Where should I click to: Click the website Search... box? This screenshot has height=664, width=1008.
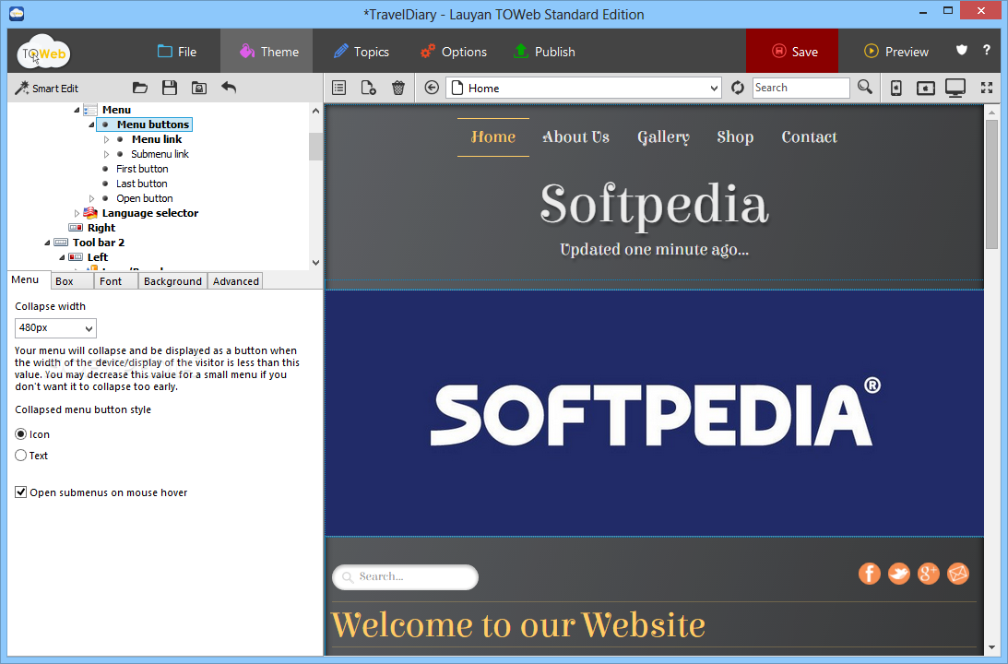[405, 576]
